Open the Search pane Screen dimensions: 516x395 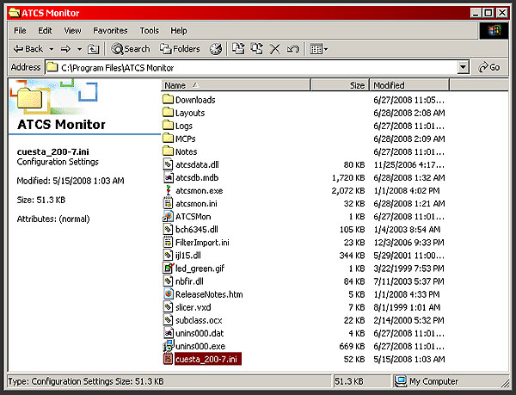tap(131, 49)
